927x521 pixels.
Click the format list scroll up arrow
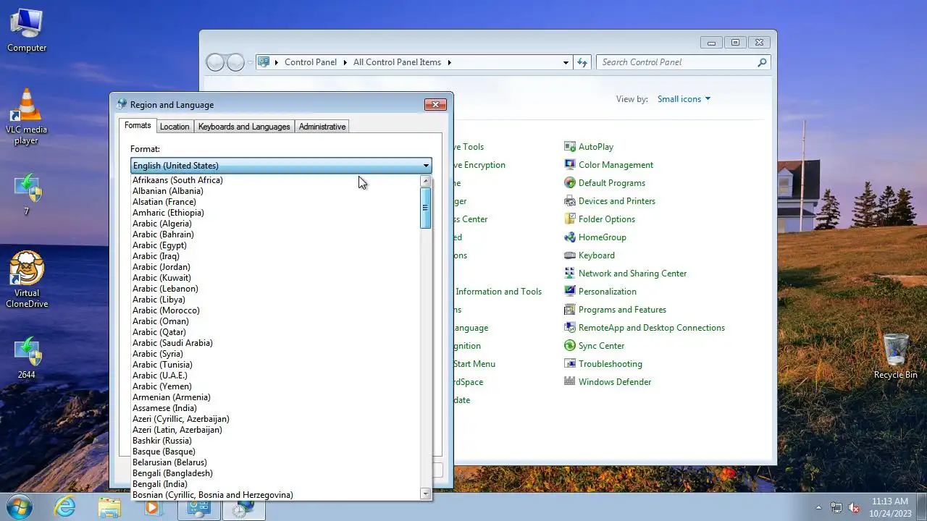point(426,181)
